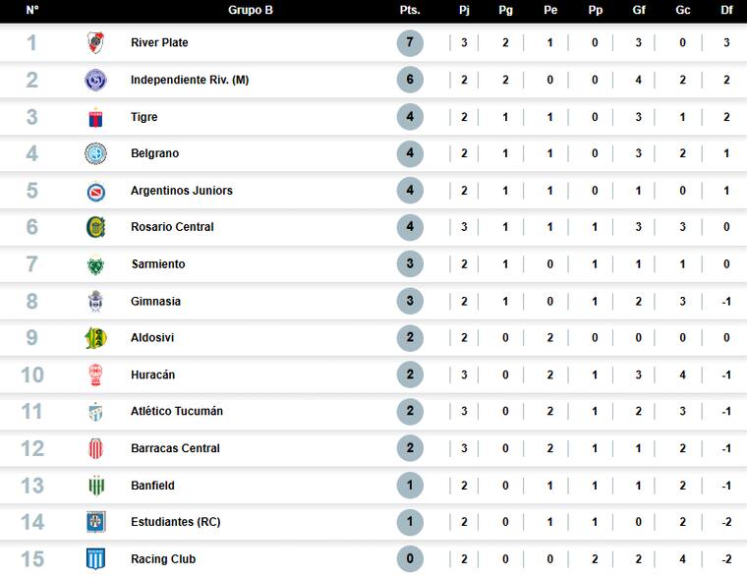
Task: Click the Gimnasia team crest
Action: (x=95, y=301)
